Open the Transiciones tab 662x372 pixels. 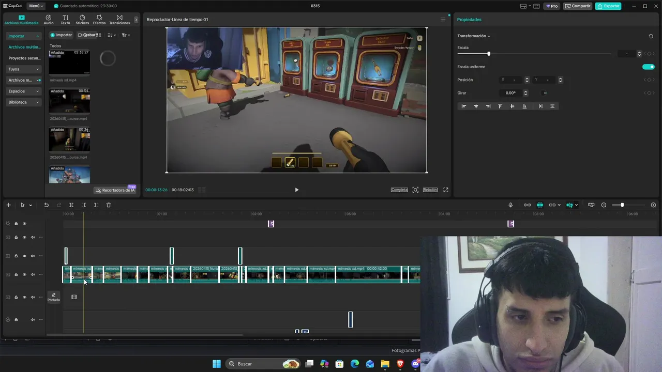click(x=119, y=20)
